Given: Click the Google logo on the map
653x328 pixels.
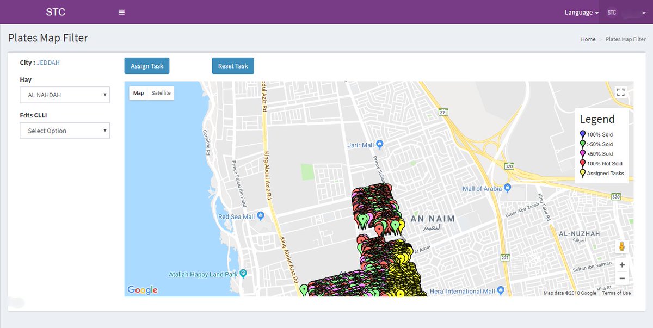Looking at the screenshot, I should coord(143,290).
